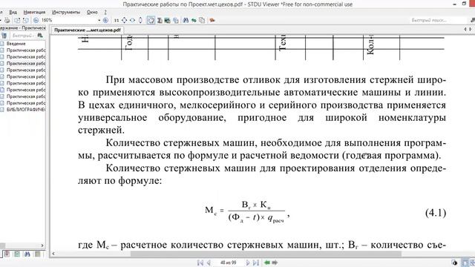Click the copy pages icon in toolbar
Image resolution: width=475 pixels, height=267 pixels.
point(202,20)
